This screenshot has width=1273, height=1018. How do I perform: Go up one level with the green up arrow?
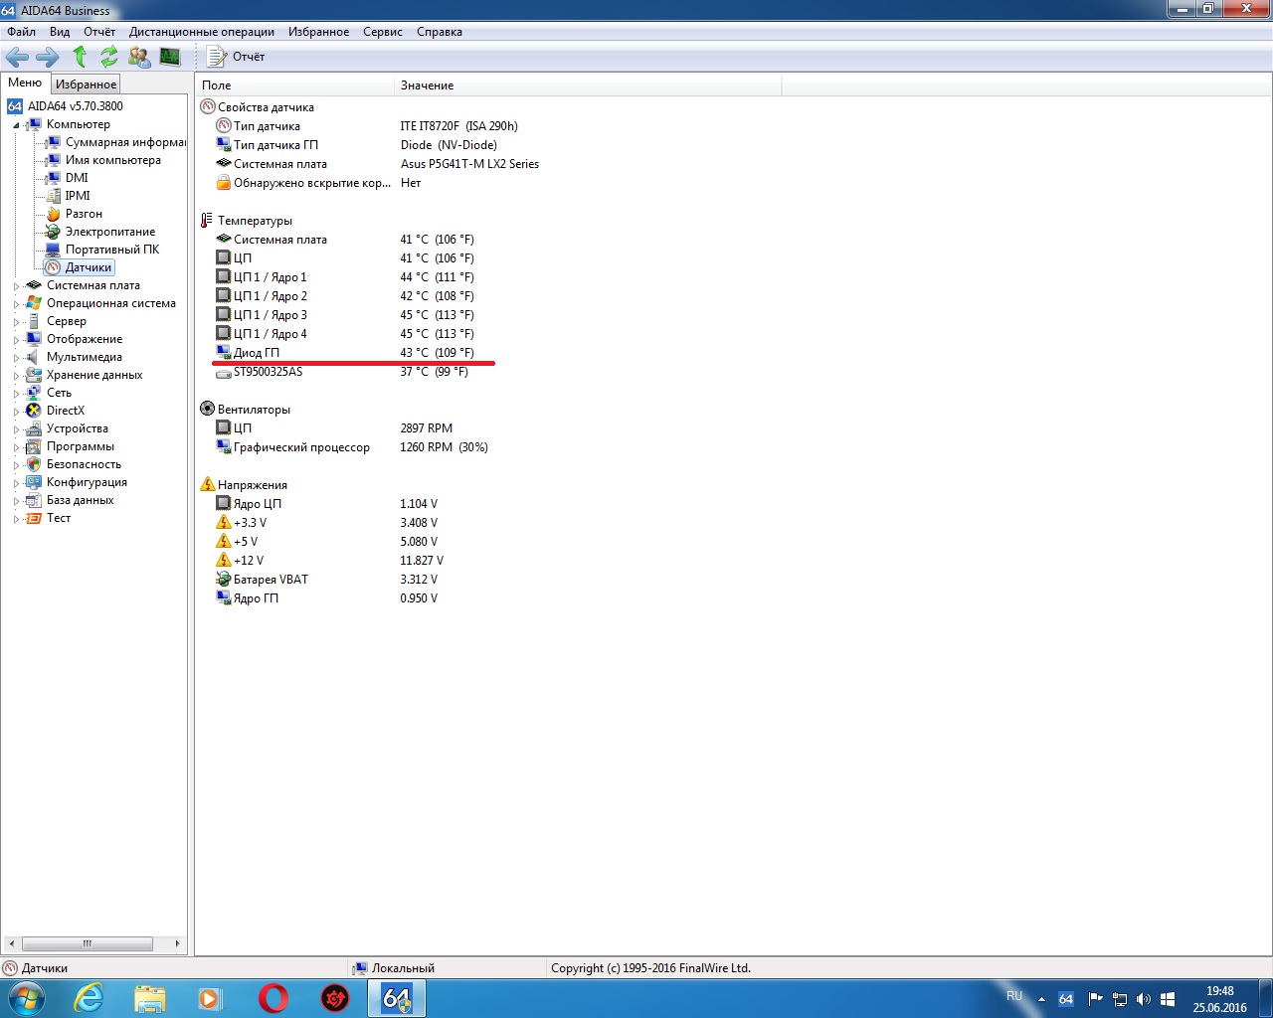click(x=80, y=57)
